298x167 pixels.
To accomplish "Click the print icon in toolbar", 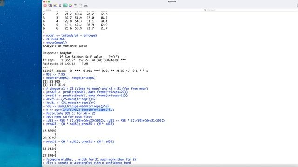I will pos(86,6).
